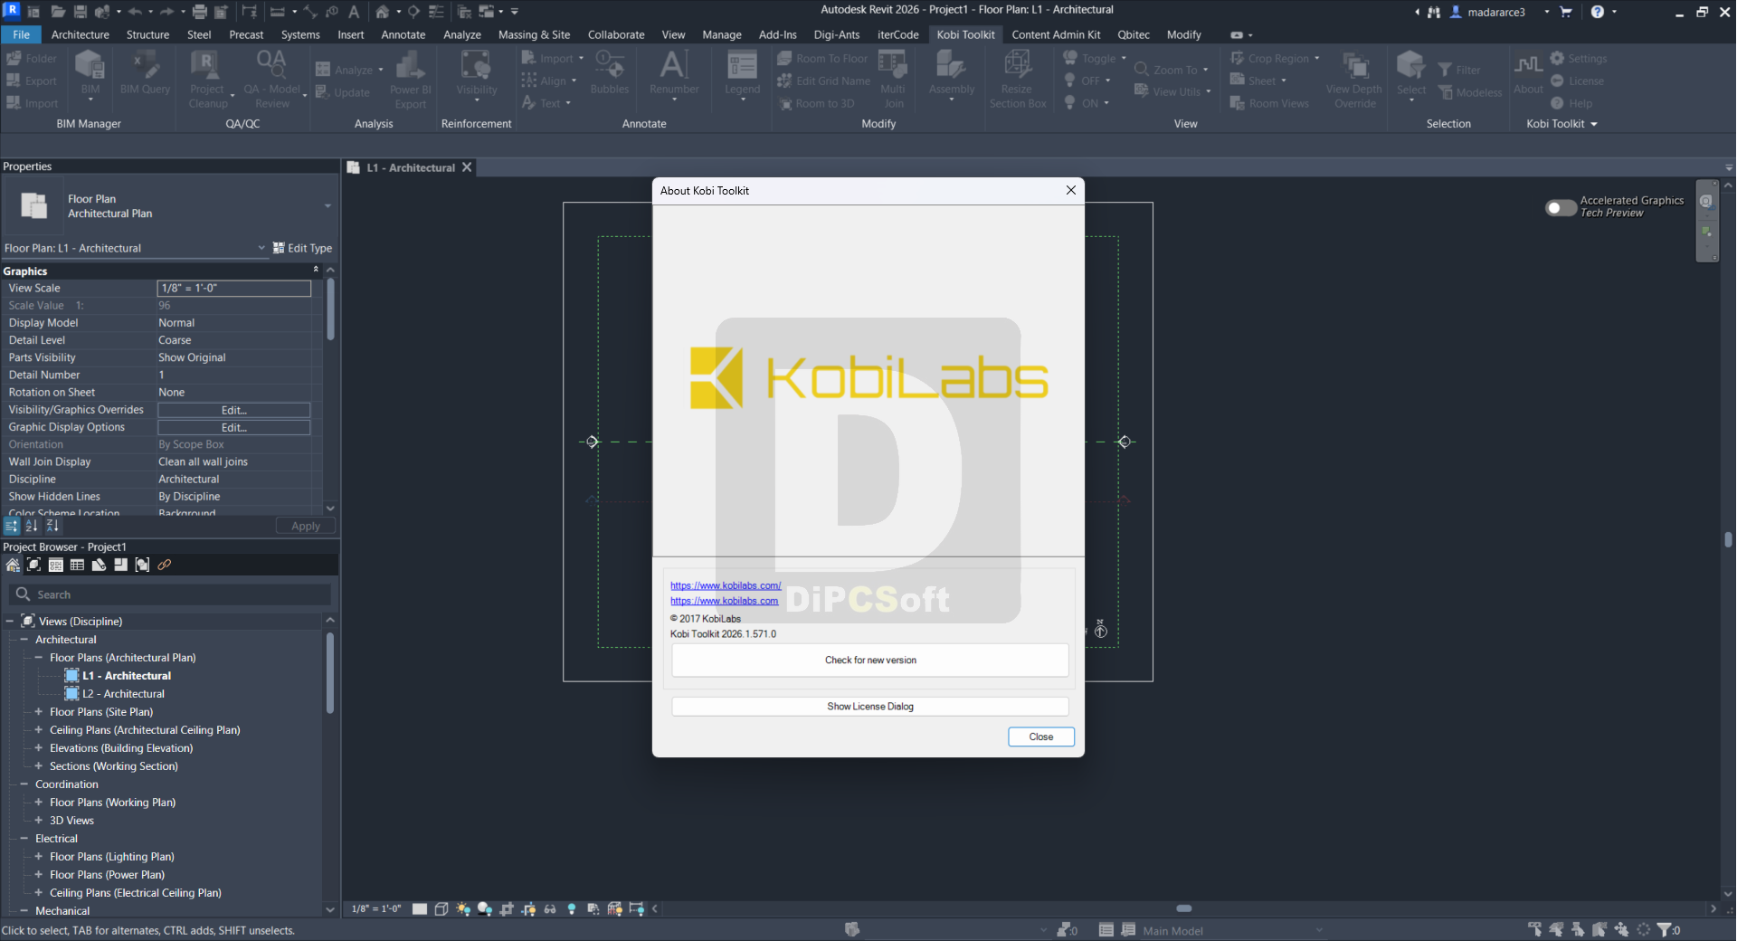Open the Modeless selection tool
This screenshot has height=941, width=1737.
tap(1470, 92)
